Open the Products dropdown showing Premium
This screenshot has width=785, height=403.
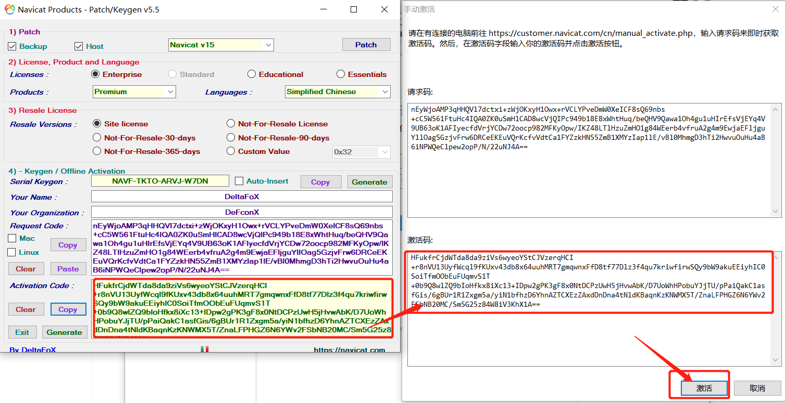click(x=134, y=92)
